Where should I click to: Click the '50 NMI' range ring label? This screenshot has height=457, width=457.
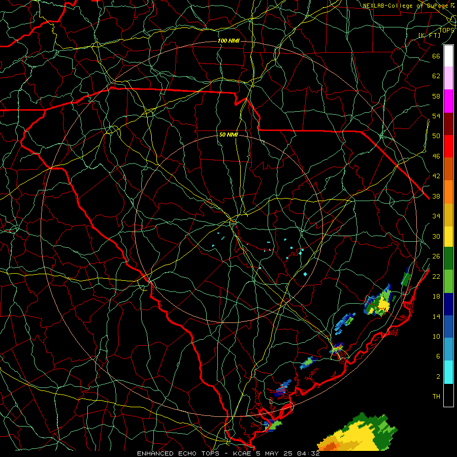228,135
